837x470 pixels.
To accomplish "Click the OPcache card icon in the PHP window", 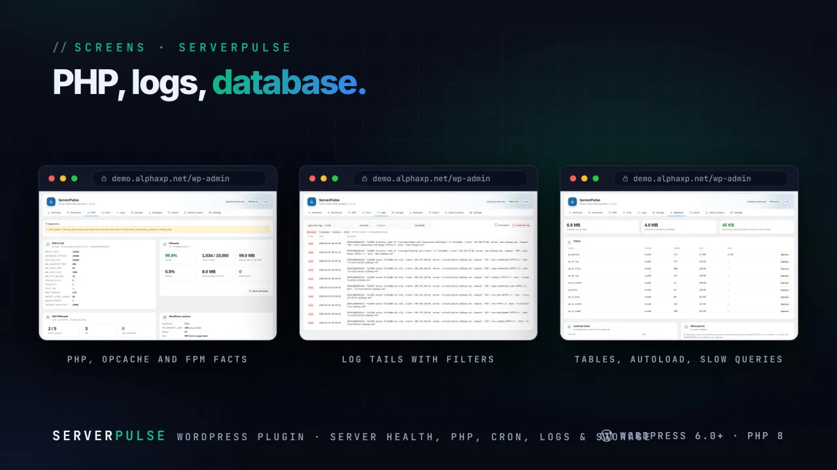I will (164, 244).
